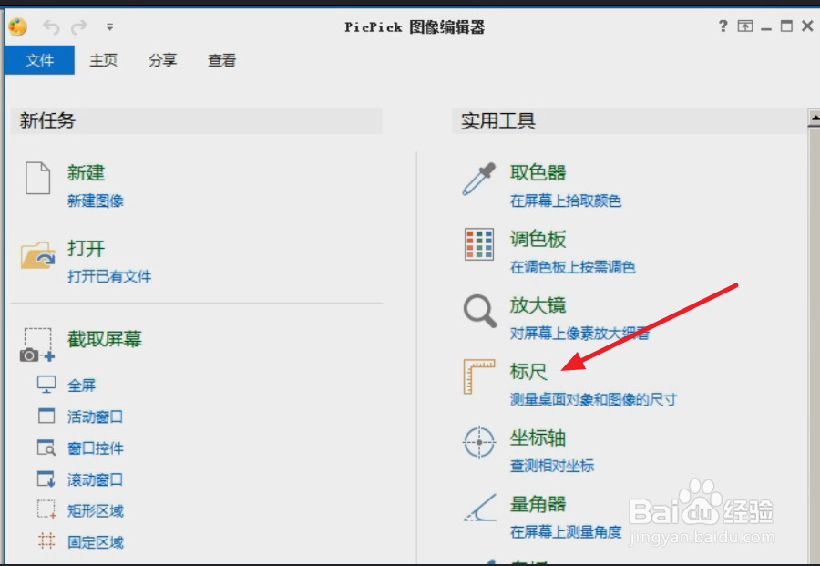Click the 窗口控件 magnifier window icon
The width and height of the screenshot is (820, 566).
coord(46,448)
